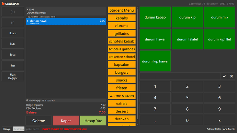Clear numpad entry with X icon
Viewport: 237px width, 133px height.
pos(232,76)
